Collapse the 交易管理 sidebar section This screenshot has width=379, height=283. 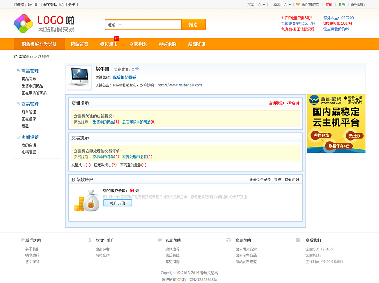click(18, 104)
